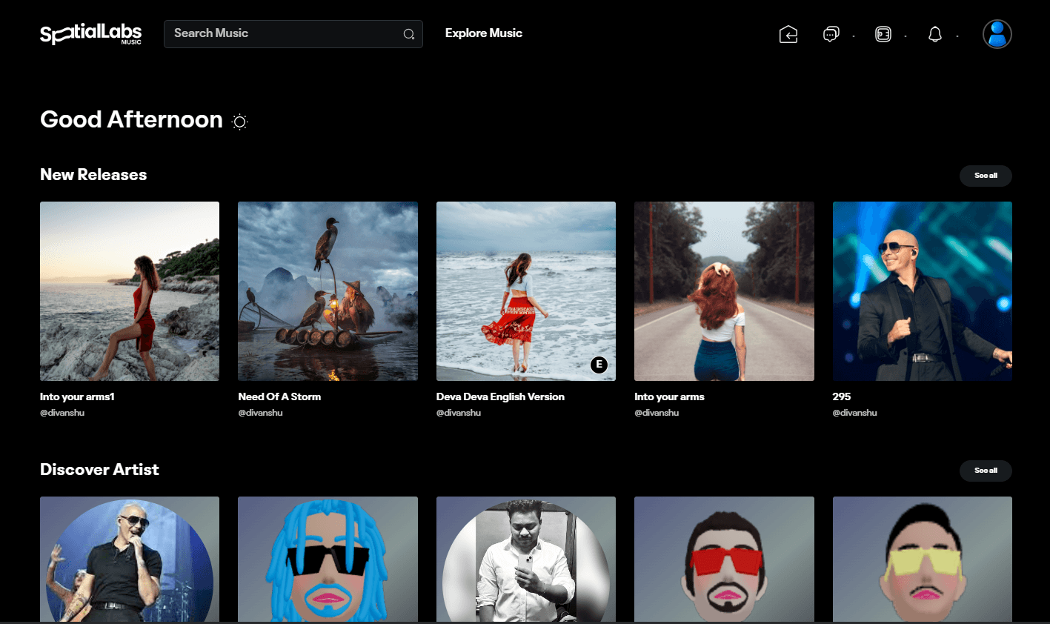Open the Deva Deva English Version cover

coord(526,291)
